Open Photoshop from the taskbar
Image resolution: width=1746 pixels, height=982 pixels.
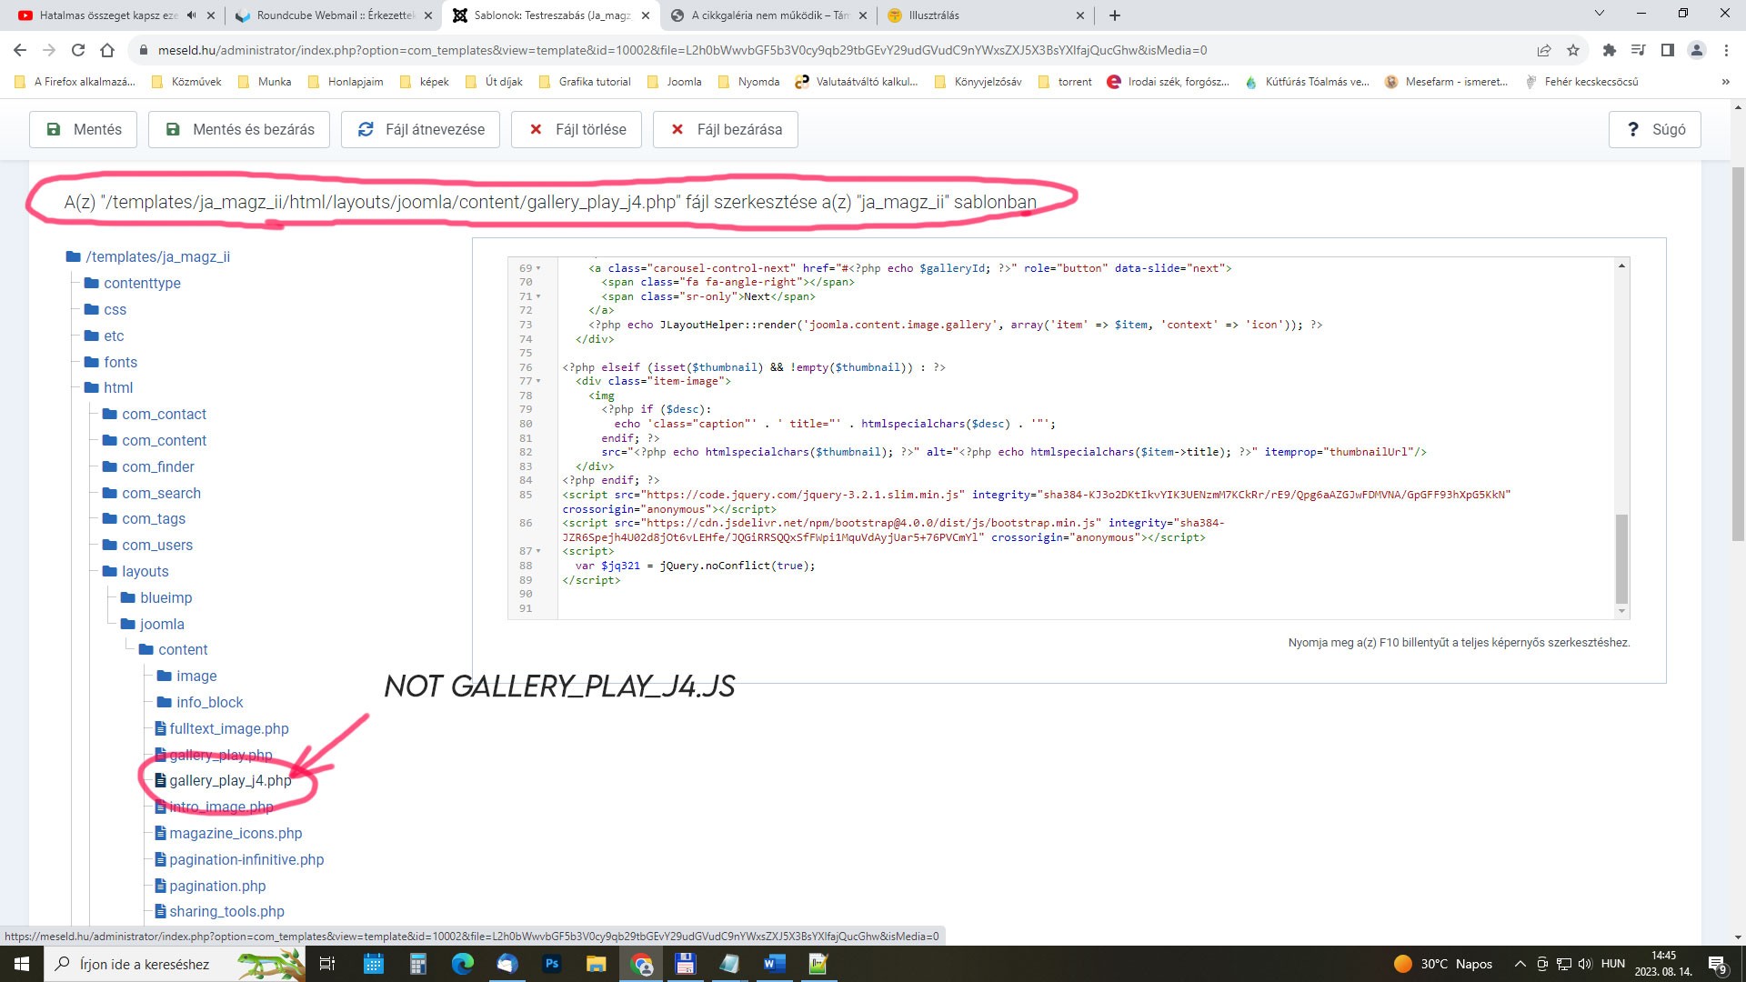tap(551, 964)
